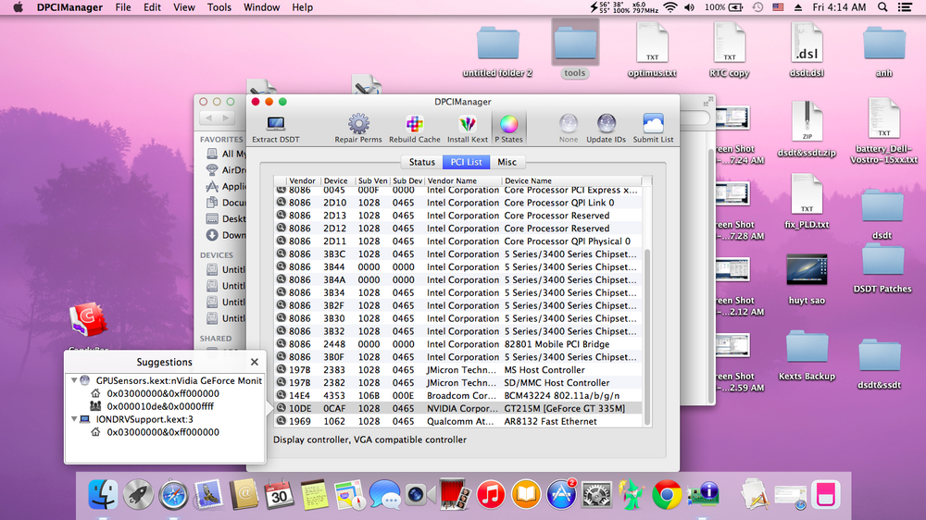Open iBooks from the Dock
The width and height of the screenshot is (926, 520).
tap(526, 495)
